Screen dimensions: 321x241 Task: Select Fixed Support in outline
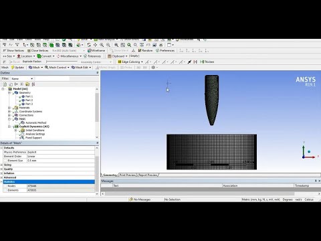coord(33,138)
